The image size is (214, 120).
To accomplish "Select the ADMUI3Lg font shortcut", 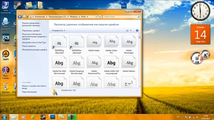I will (x=59, y=44).
